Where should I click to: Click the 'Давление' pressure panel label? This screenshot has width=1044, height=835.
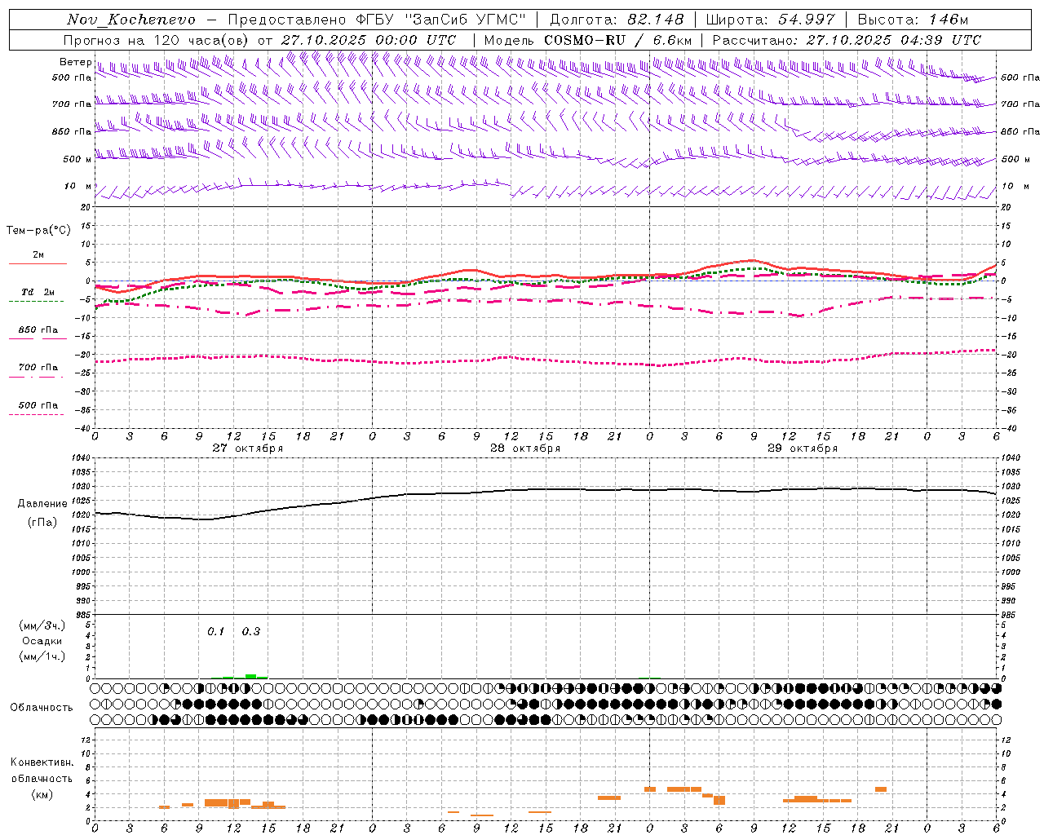(42, 504)
